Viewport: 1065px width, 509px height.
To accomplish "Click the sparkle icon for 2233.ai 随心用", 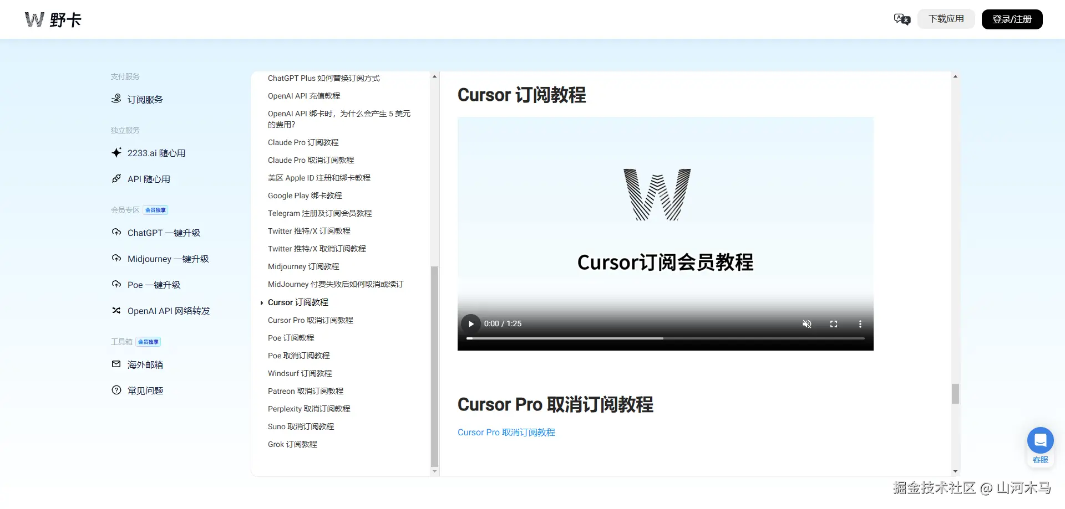I will [x=116, y=152].
